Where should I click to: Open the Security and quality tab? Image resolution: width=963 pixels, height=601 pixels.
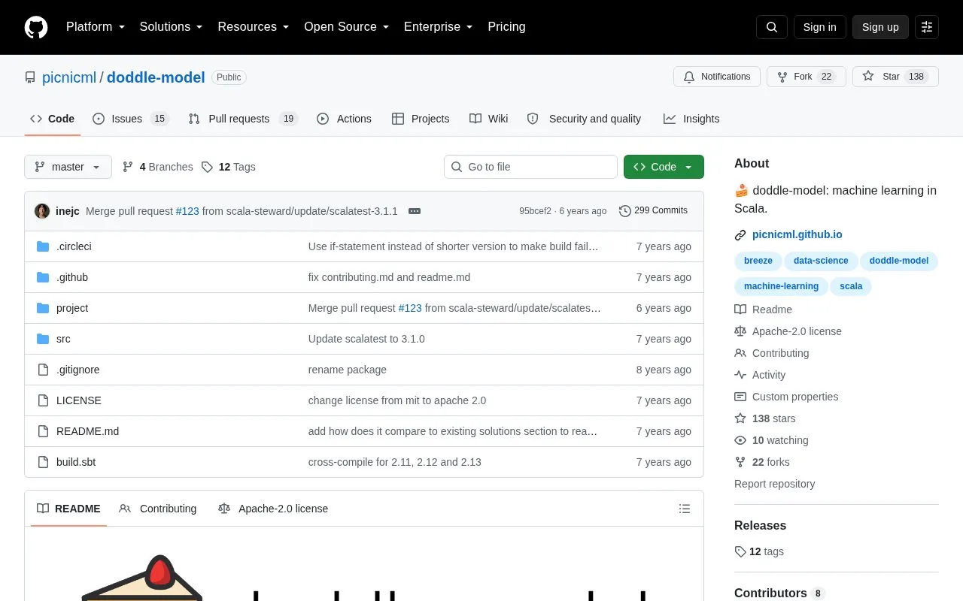(585, 119)
